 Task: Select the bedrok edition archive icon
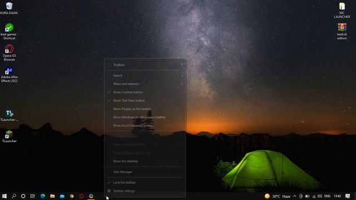pos(342,31)
